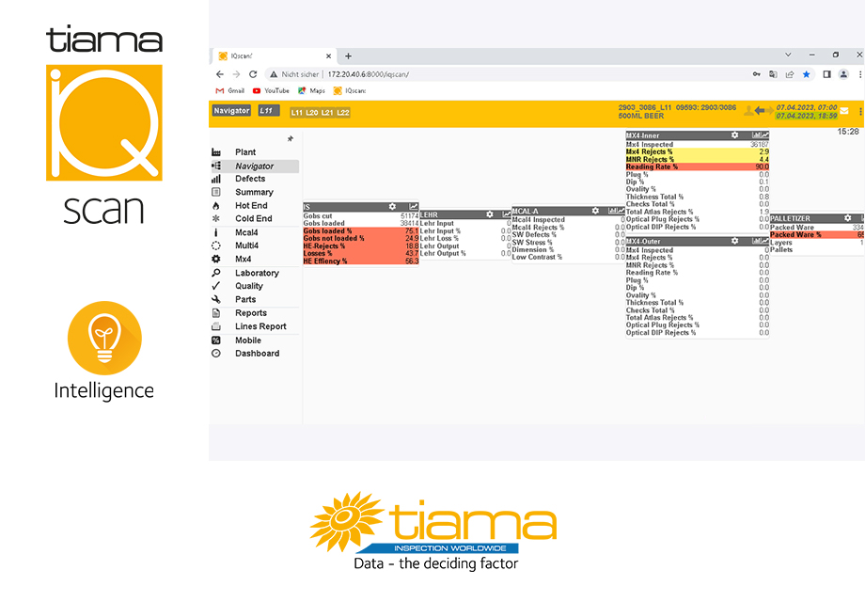Open the Chrome three-dot menu
This screenshot has height=602, width=865.
[859, 74]
